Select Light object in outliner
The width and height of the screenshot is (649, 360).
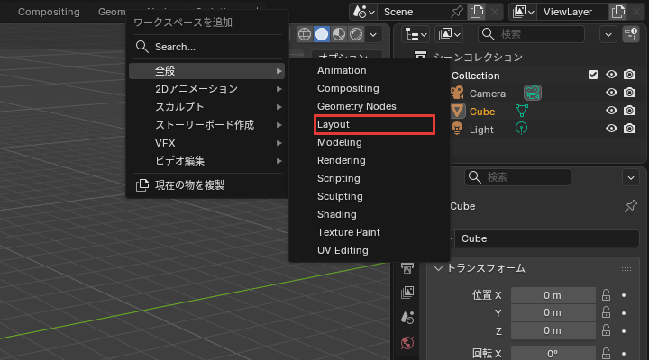click(481, 130)
